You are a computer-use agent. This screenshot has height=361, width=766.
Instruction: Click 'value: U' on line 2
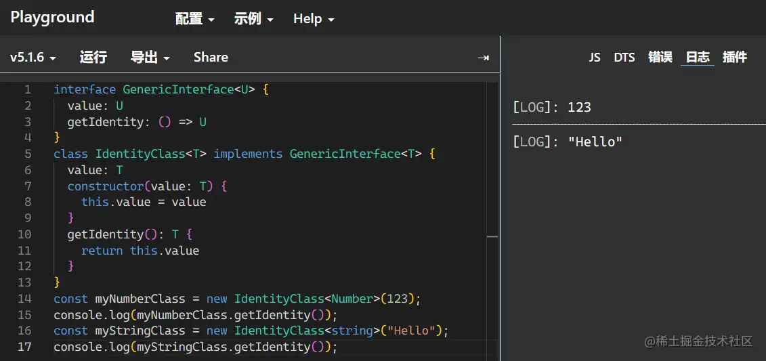tap(95, 106)
